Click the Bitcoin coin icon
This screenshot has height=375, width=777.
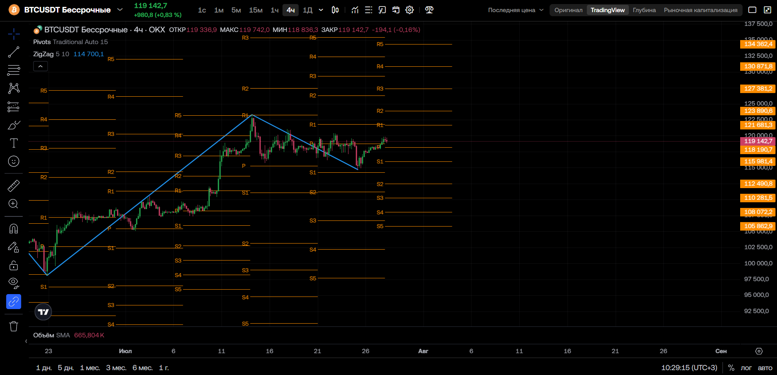[14, 10]
